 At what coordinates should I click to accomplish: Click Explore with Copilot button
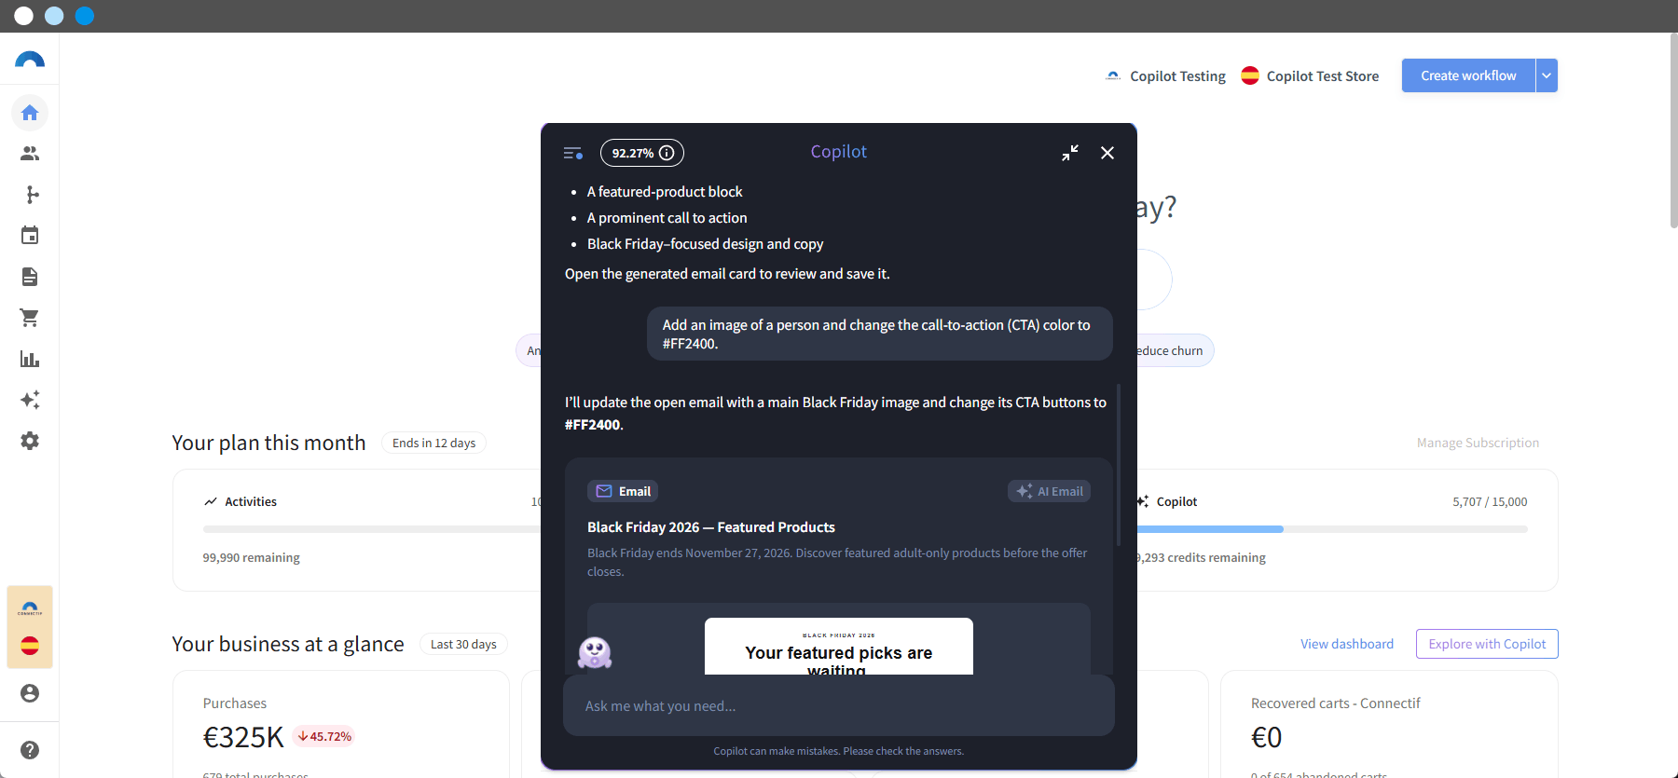(x=1487, y=644)
